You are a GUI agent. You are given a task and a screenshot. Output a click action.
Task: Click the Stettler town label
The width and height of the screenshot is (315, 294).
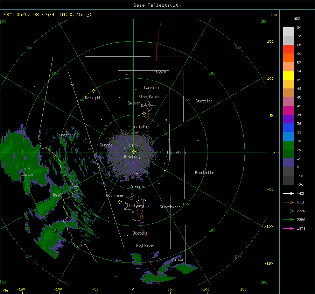[x=204, y=101]
